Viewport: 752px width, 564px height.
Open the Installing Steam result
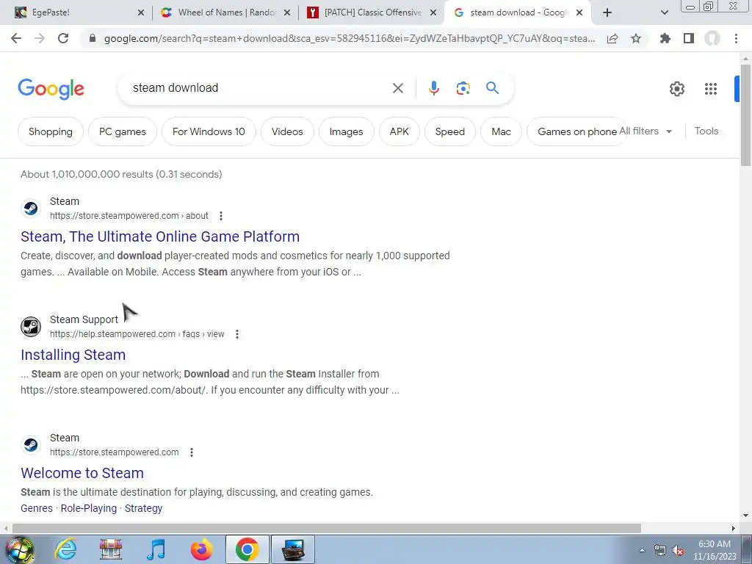[73, 355]
